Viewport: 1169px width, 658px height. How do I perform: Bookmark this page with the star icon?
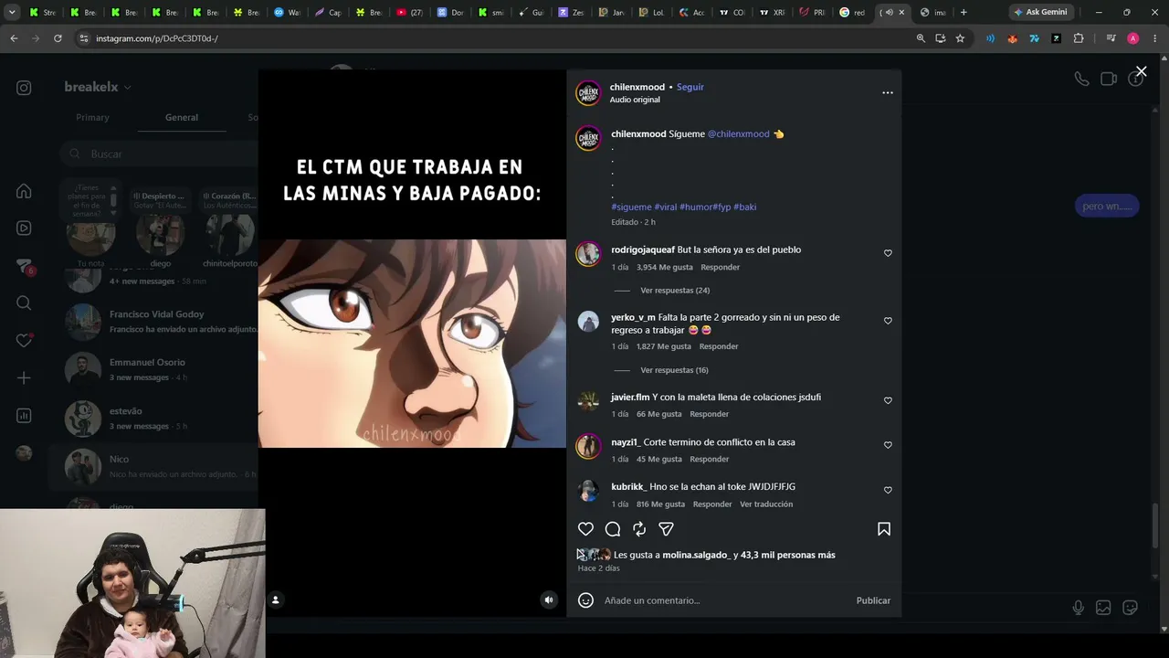pyautogui.click(x=960, y=38)
